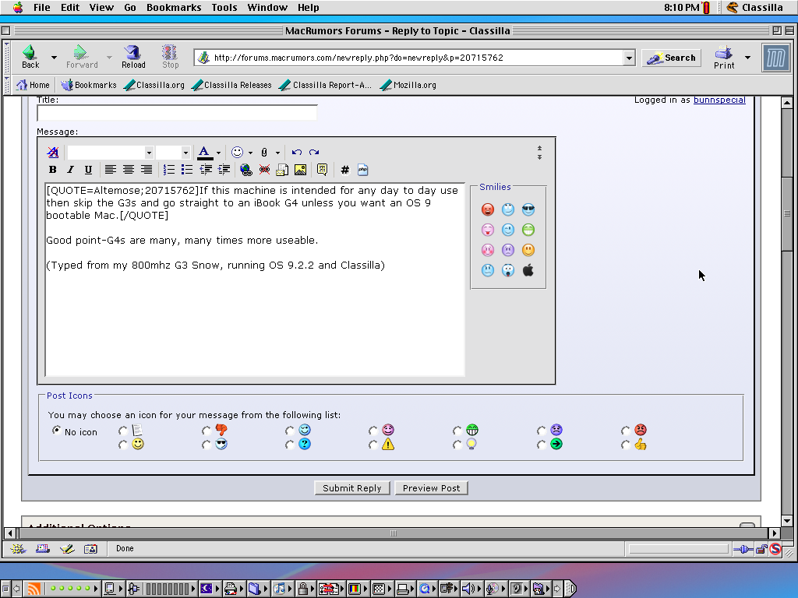Click the vertical scrollbar thumb
798x598 pixels.
point(787,213)
